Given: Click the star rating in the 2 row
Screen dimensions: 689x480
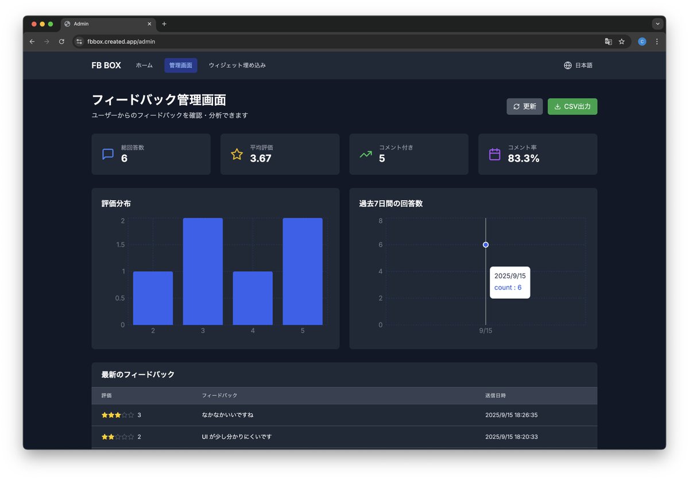Looking at the screenshot, I should (118, 437).
